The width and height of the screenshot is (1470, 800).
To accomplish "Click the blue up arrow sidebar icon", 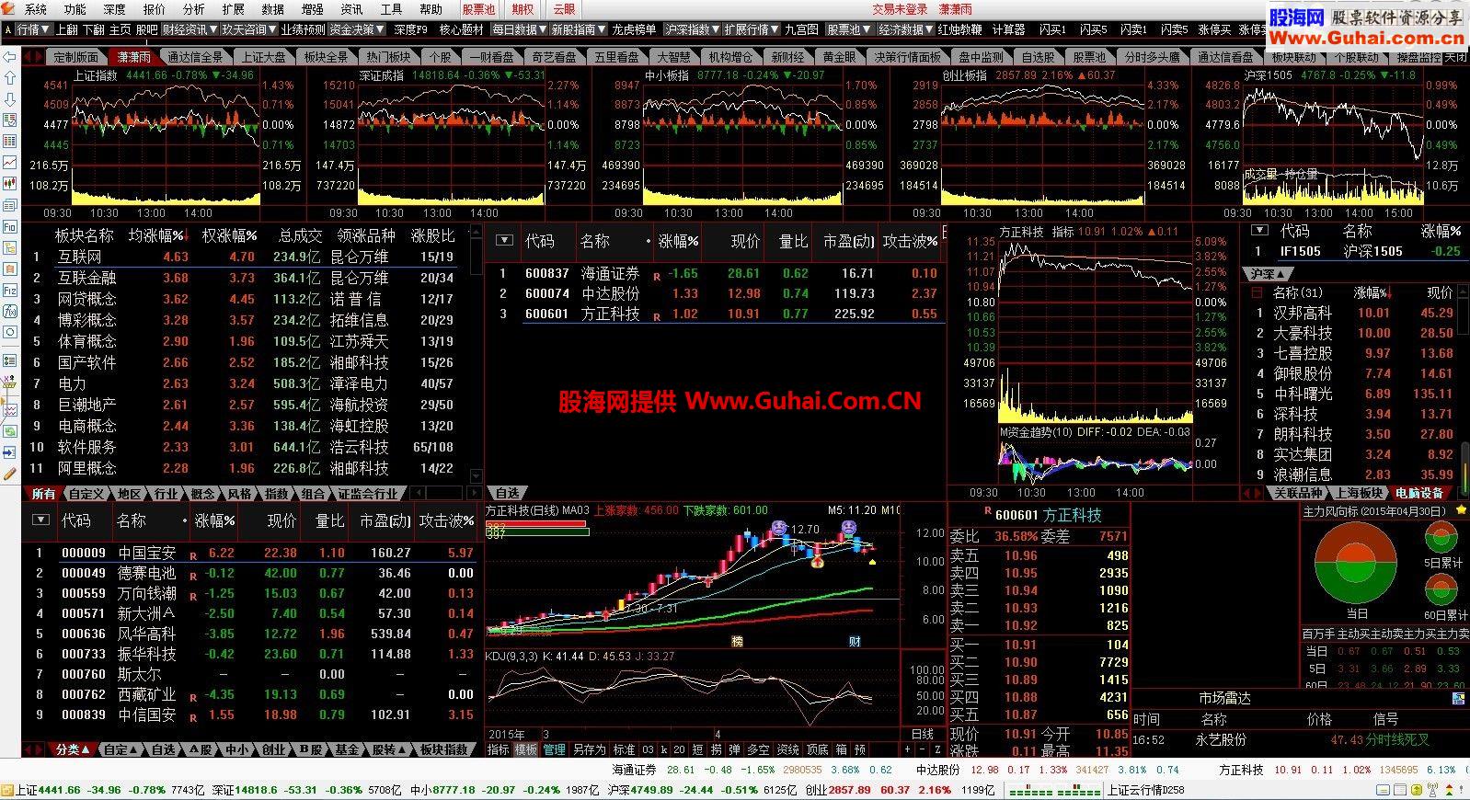I will 10,78.
